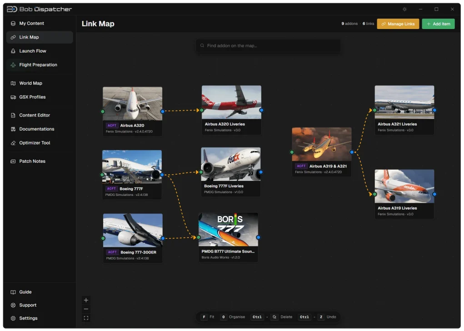Click the Bob Dispatcher logo icon
The height and width of the screenshot is (331, 464).
12,9
